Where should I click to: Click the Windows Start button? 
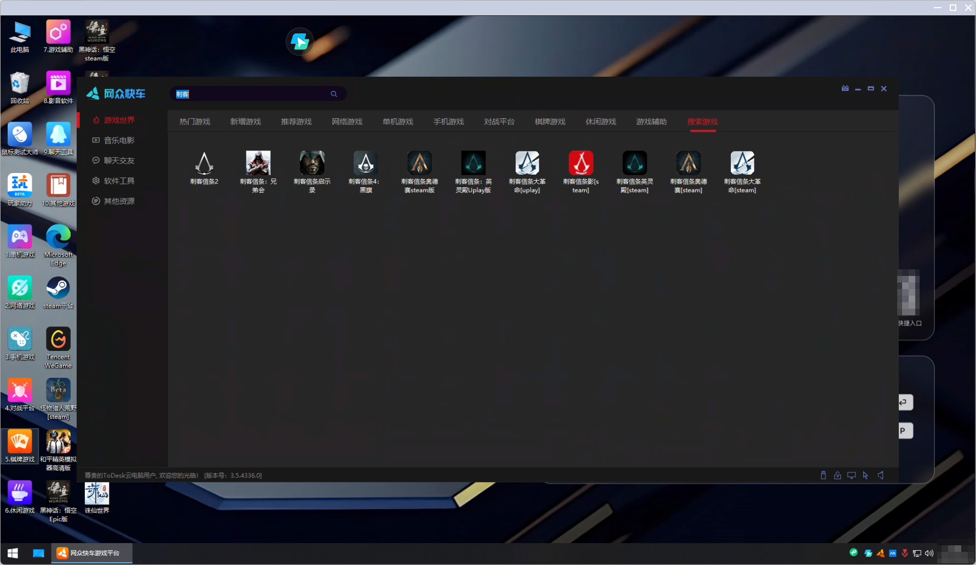coord(13,553)
